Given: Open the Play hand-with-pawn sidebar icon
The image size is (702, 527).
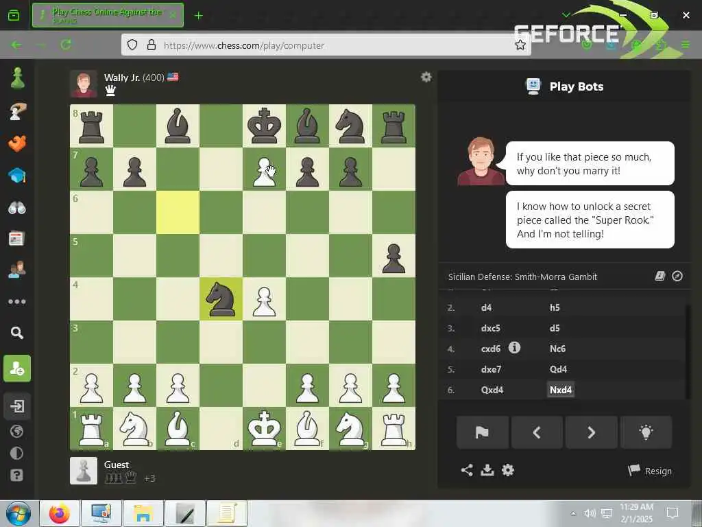Looking at the screenshot, I should (x=17, y=111).
